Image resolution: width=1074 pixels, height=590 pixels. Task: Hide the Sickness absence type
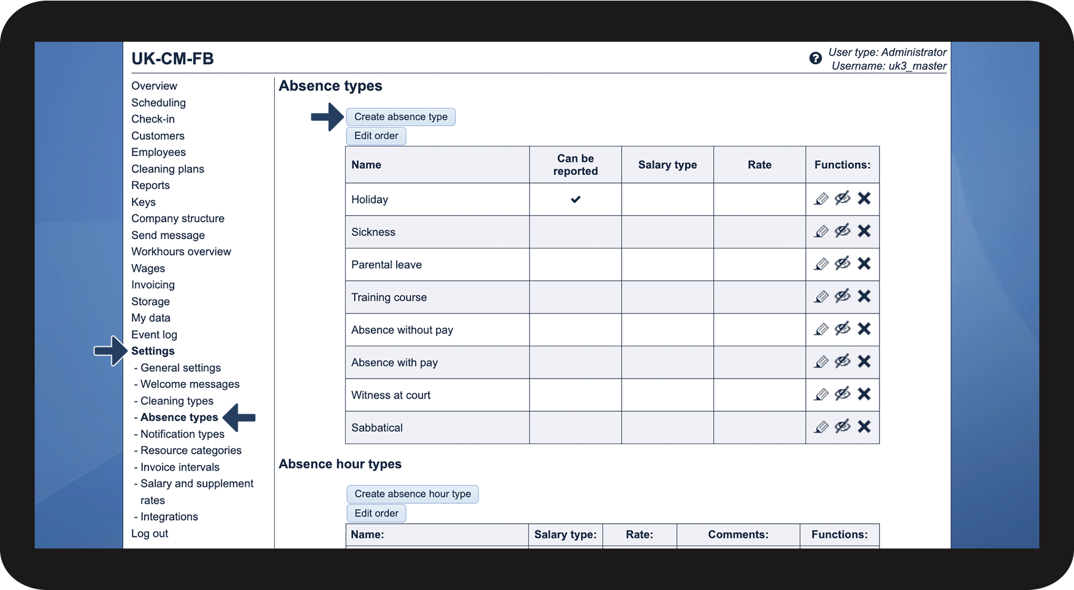(842, 231)
